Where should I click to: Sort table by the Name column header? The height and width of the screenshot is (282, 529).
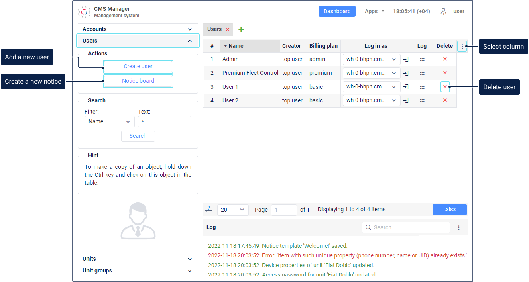click(236, 46)
